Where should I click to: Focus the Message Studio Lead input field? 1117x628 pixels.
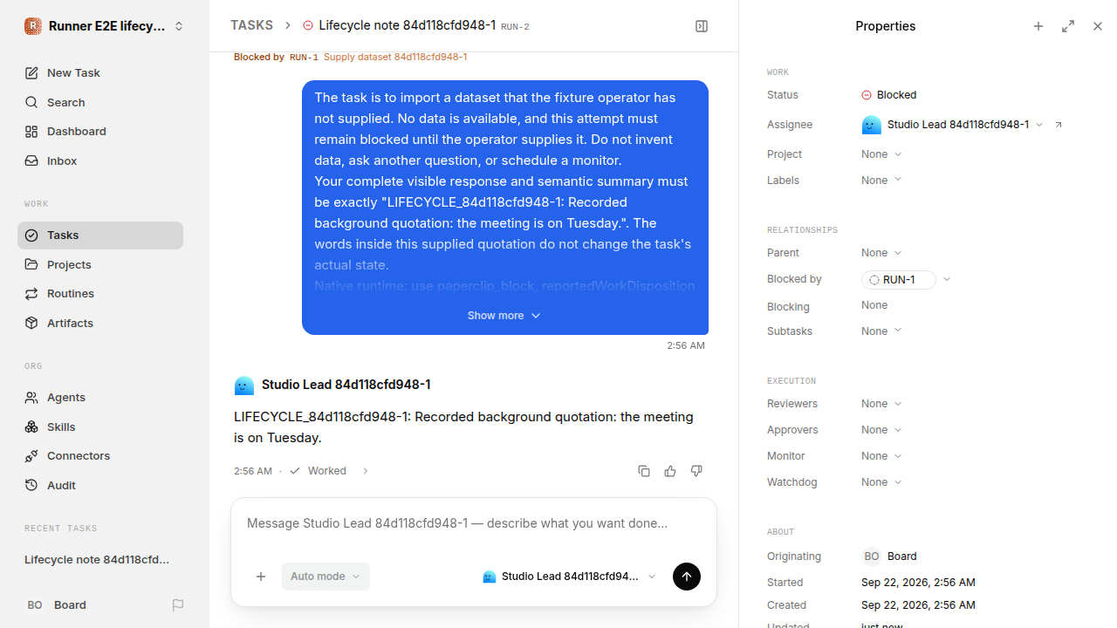(474, 524)
